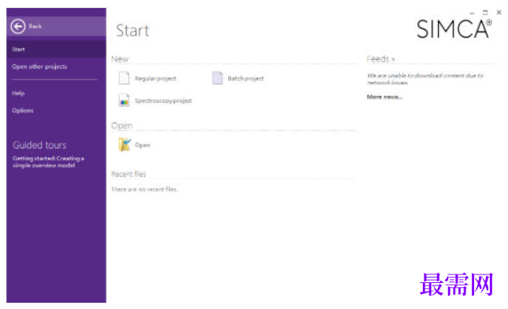This screenshot has width=508, height=309.
Task: Create a new Spectroscopy project
Action: 163,101
